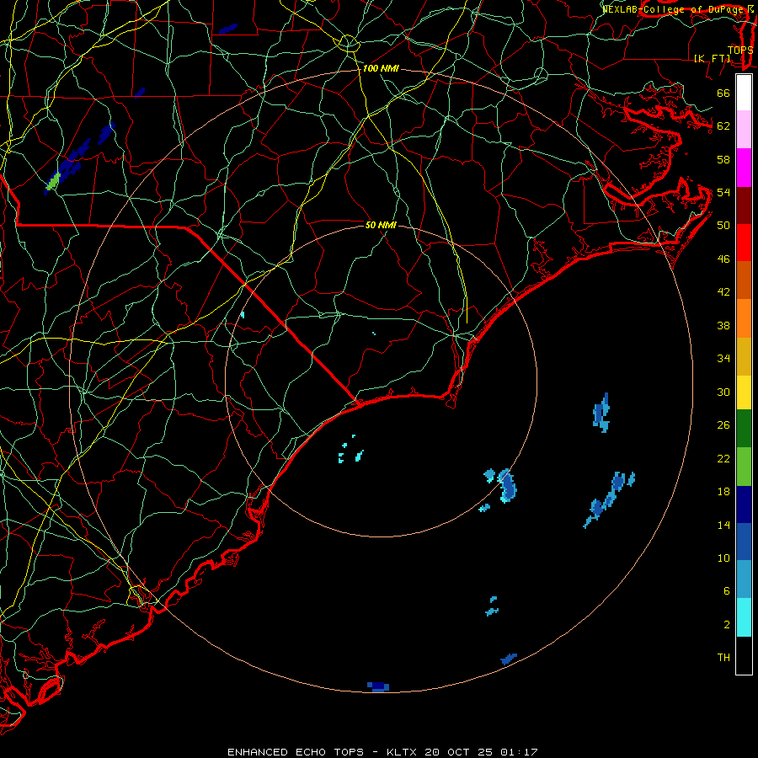The width and height of the screenshot is (758, 758).
Task: Click the "6" legend value
Action: [726, 591]
